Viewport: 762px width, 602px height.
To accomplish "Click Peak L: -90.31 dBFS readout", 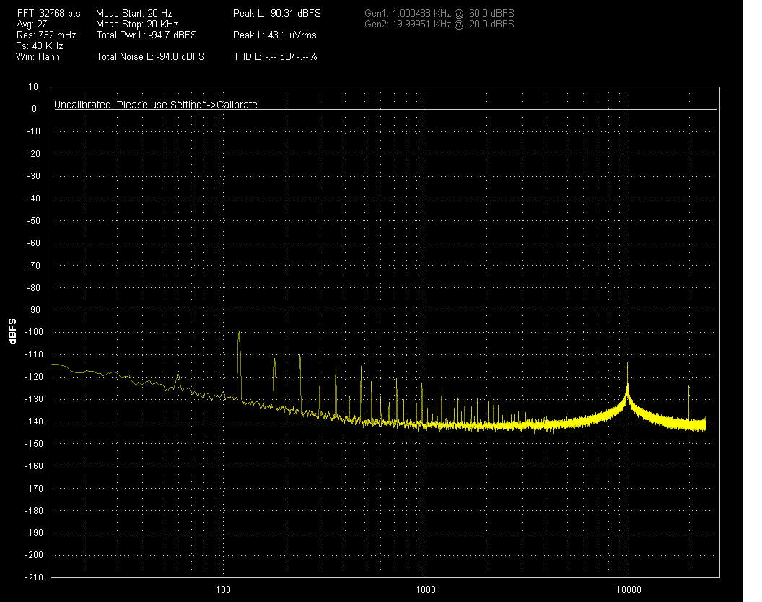I will click(x=277, y=13).
